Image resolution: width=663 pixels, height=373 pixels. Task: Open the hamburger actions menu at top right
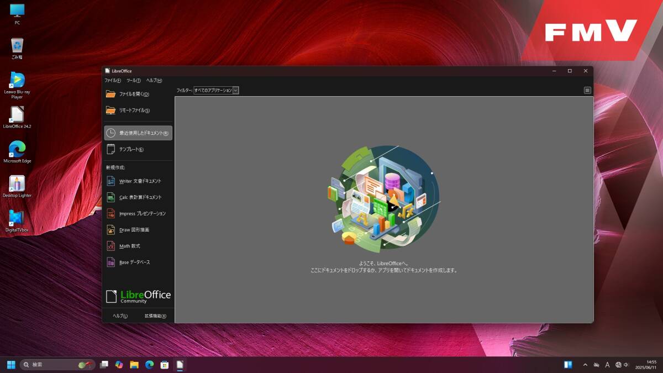coord(587,90)
